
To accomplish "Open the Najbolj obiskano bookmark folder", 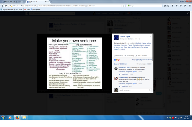I will point(7,10).
